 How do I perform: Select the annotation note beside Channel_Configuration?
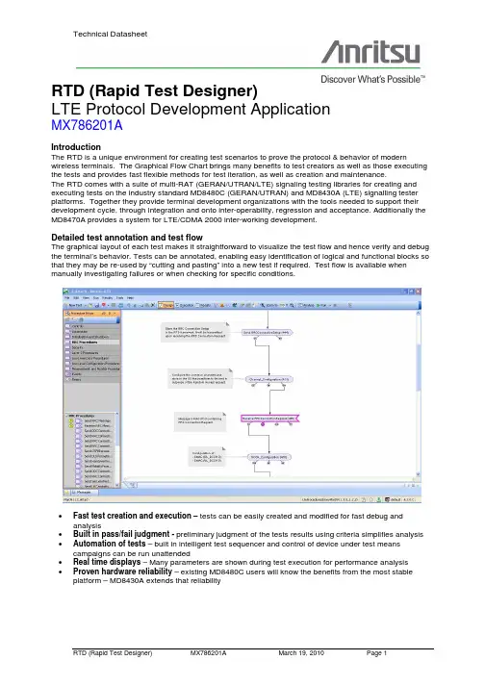pyautogui.click(x=200, y=378)
